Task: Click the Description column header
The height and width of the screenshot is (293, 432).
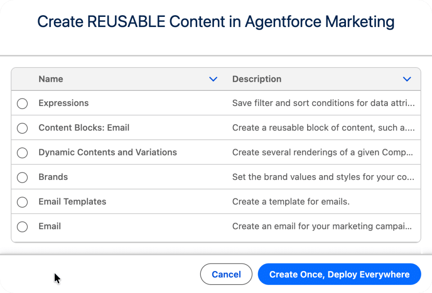Action: coord(256,79)
